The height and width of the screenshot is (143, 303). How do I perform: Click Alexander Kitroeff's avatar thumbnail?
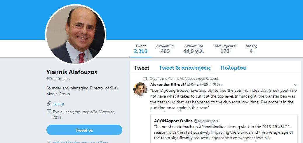140,89
